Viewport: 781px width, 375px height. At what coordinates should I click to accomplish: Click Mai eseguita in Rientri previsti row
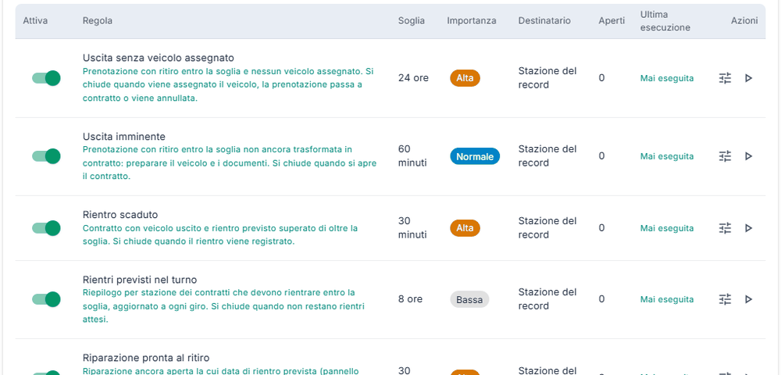point(667,299)
